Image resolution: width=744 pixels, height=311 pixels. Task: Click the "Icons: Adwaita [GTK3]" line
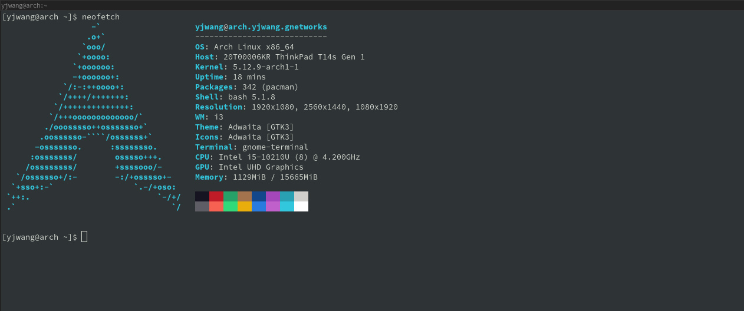[x=245, y=137]
